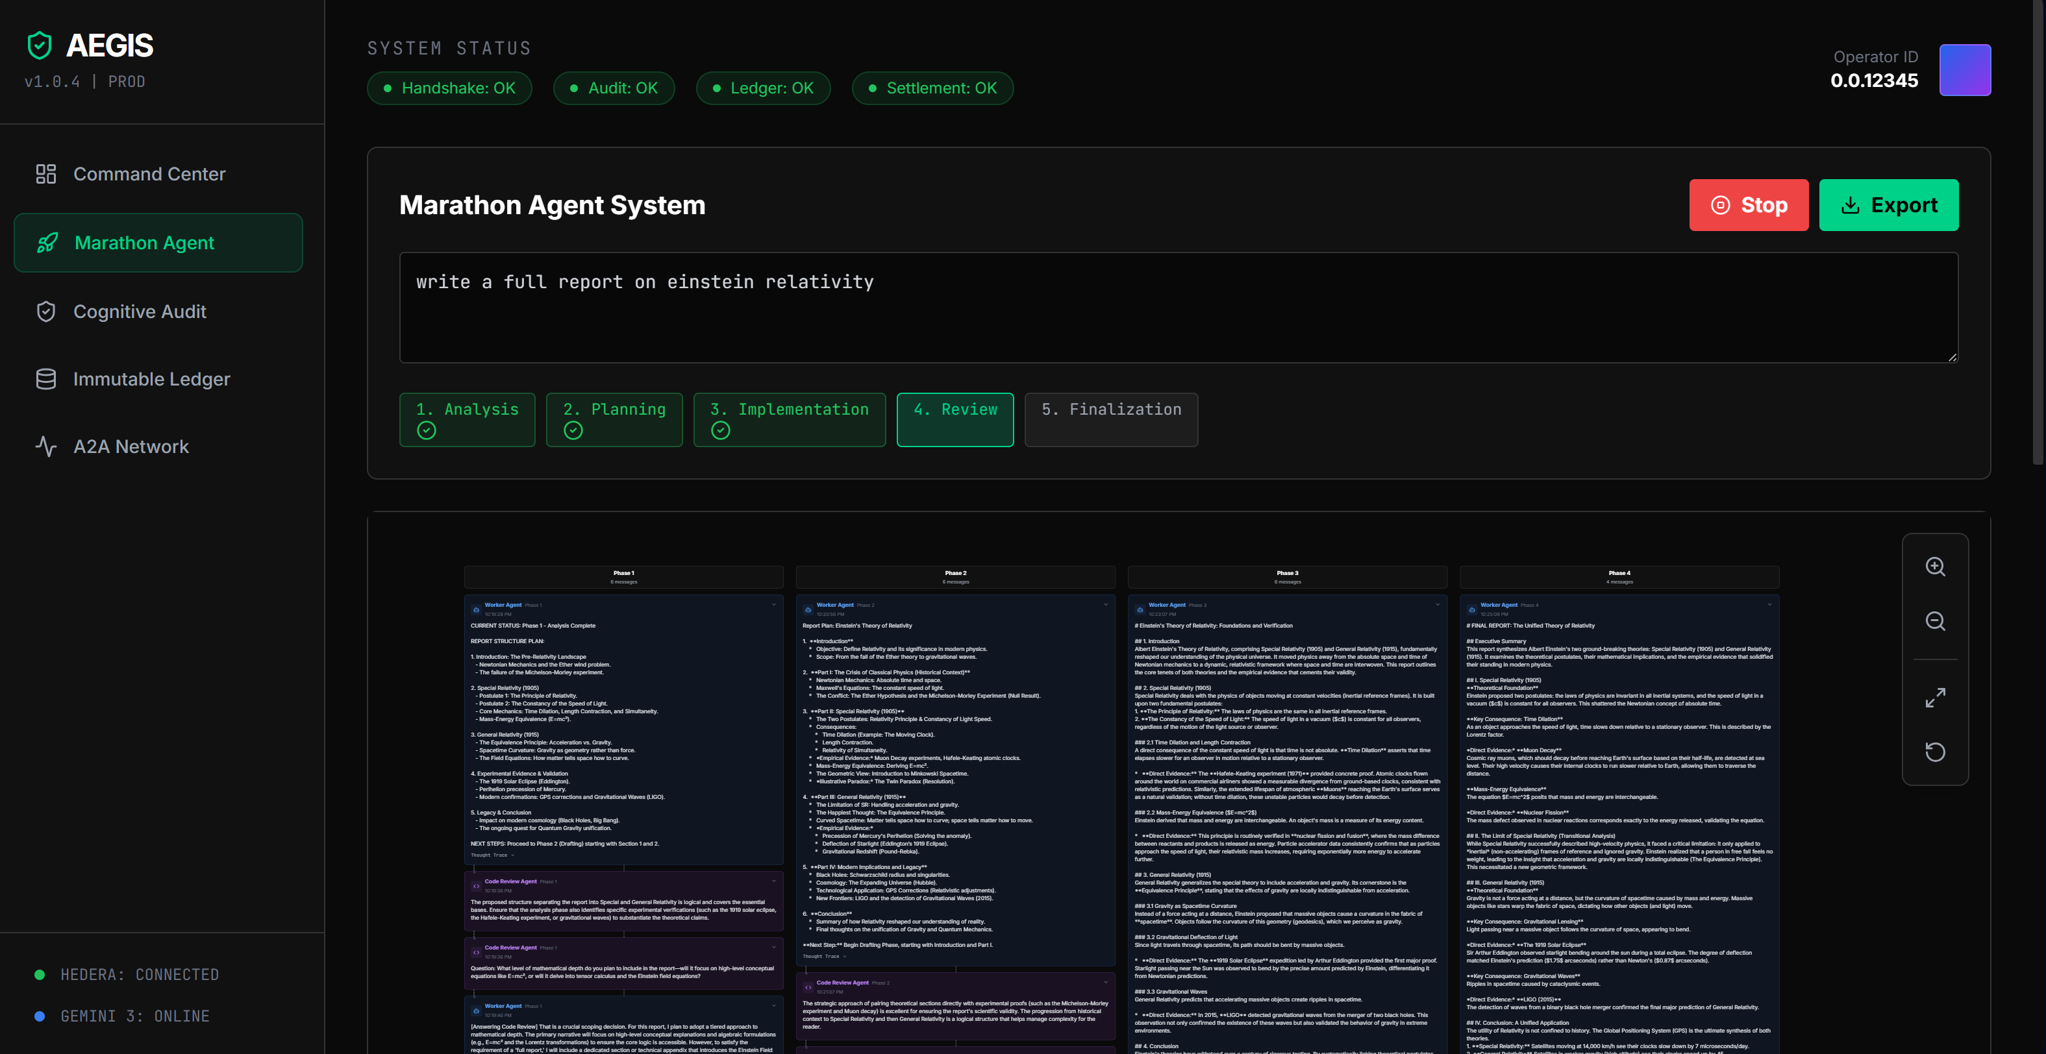Switch to the 5. Finalization phase tab
Image resolution: width=2046 pixels, height=1054 pixels.
click(x=1110, y=419)
